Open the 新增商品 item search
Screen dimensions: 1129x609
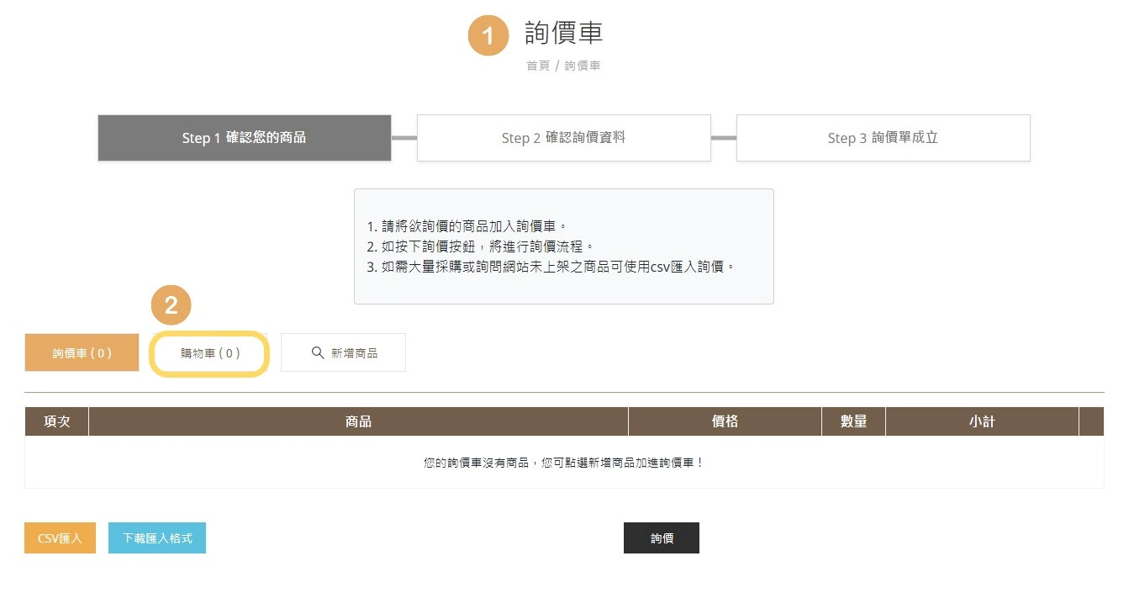tap(343, 352)
